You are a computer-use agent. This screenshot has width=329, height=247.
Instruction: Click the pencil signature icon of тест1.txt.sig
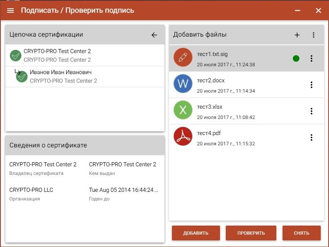pos(183,57)
